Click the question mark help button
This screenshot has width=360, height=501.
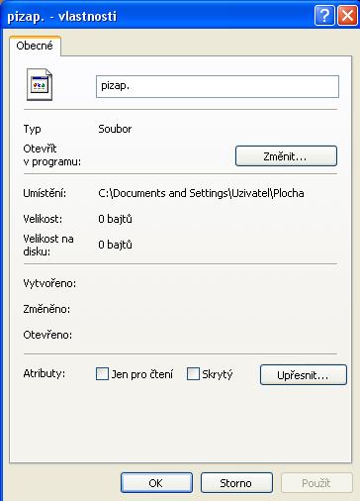tap(324, 15)
